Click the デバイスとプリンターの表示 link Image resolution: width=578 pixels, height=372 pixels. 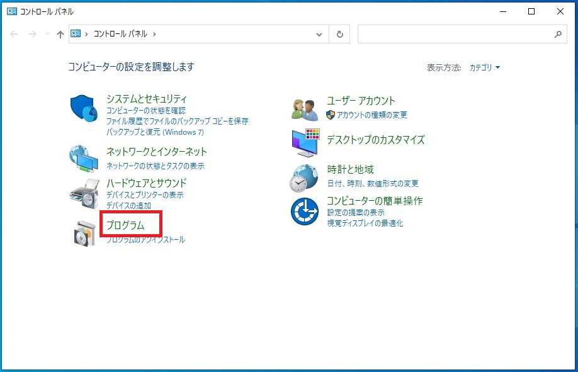point(145,195)
